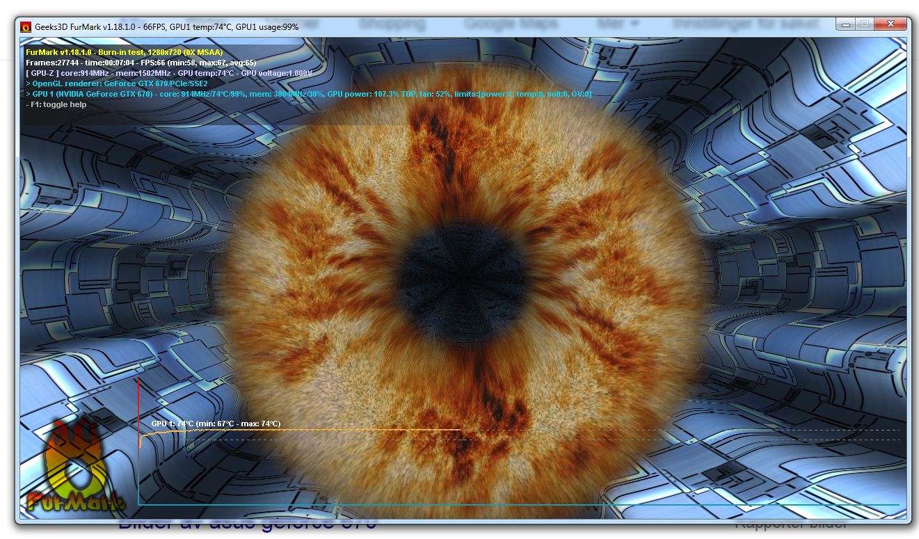Click the GPU-Z core:914MHz readout line
Image resolution: width=919 pixels, height=539 pixels.
point(169,73)
